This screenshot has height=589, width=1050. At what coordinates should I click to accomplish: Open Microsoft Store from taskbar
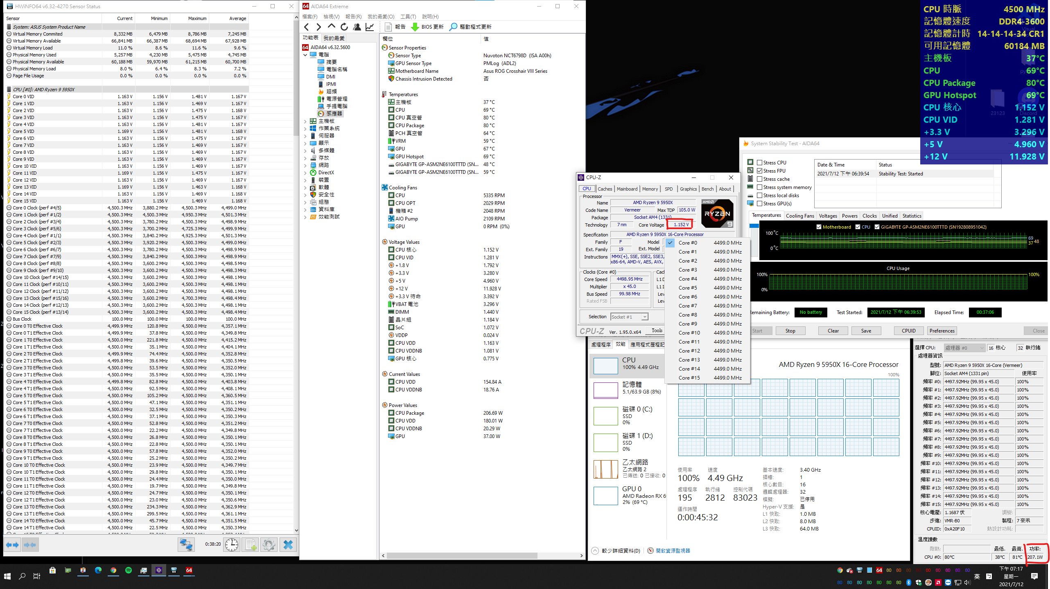pyautogui.click(x=52, y=570)
